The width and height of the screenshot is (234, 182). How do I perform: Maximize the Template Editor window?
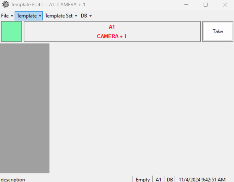point(206,5)
